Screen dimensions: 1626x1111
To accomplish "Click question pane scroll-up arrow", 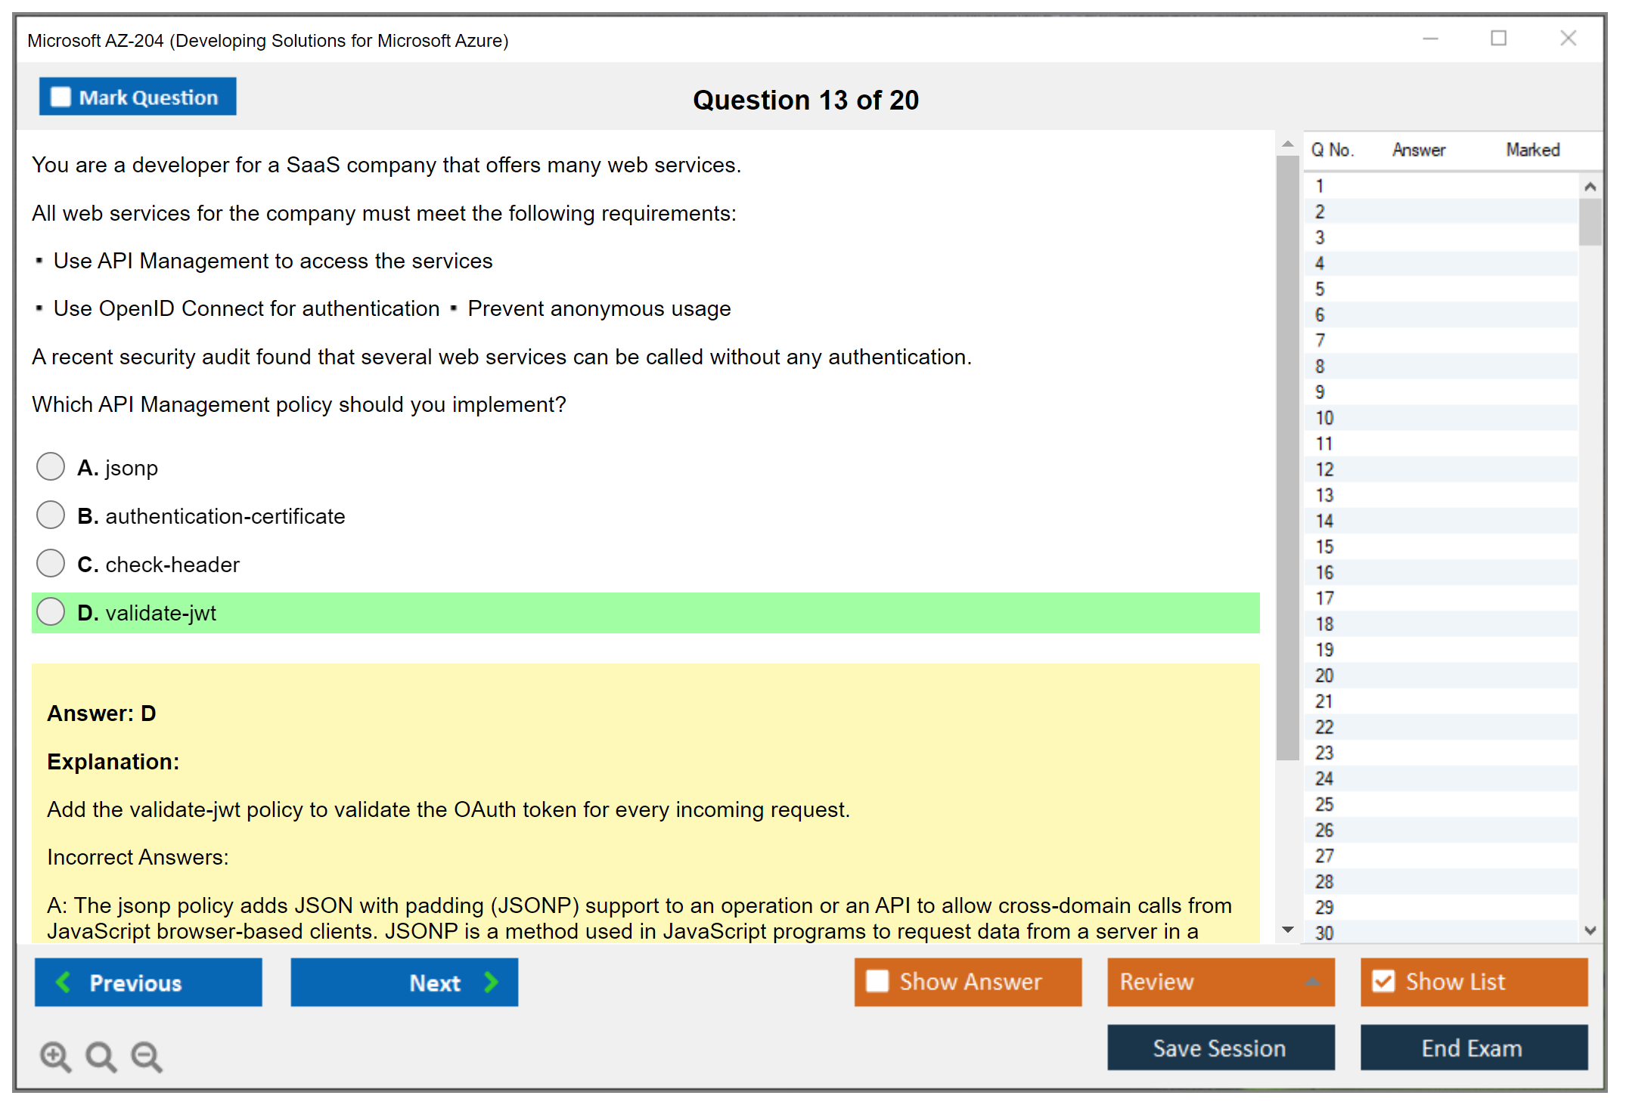I will pyautogui.click(x=1288, y=144).
